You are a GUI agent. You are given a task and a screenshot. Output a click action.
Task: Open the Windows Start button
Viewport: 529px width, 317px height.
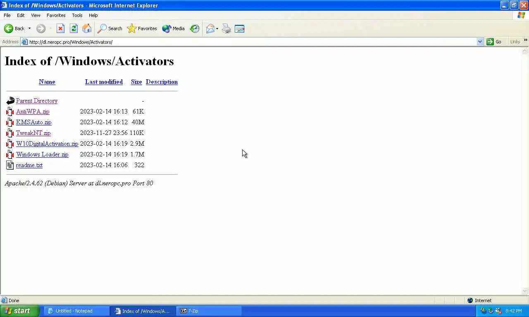[20, 311]
